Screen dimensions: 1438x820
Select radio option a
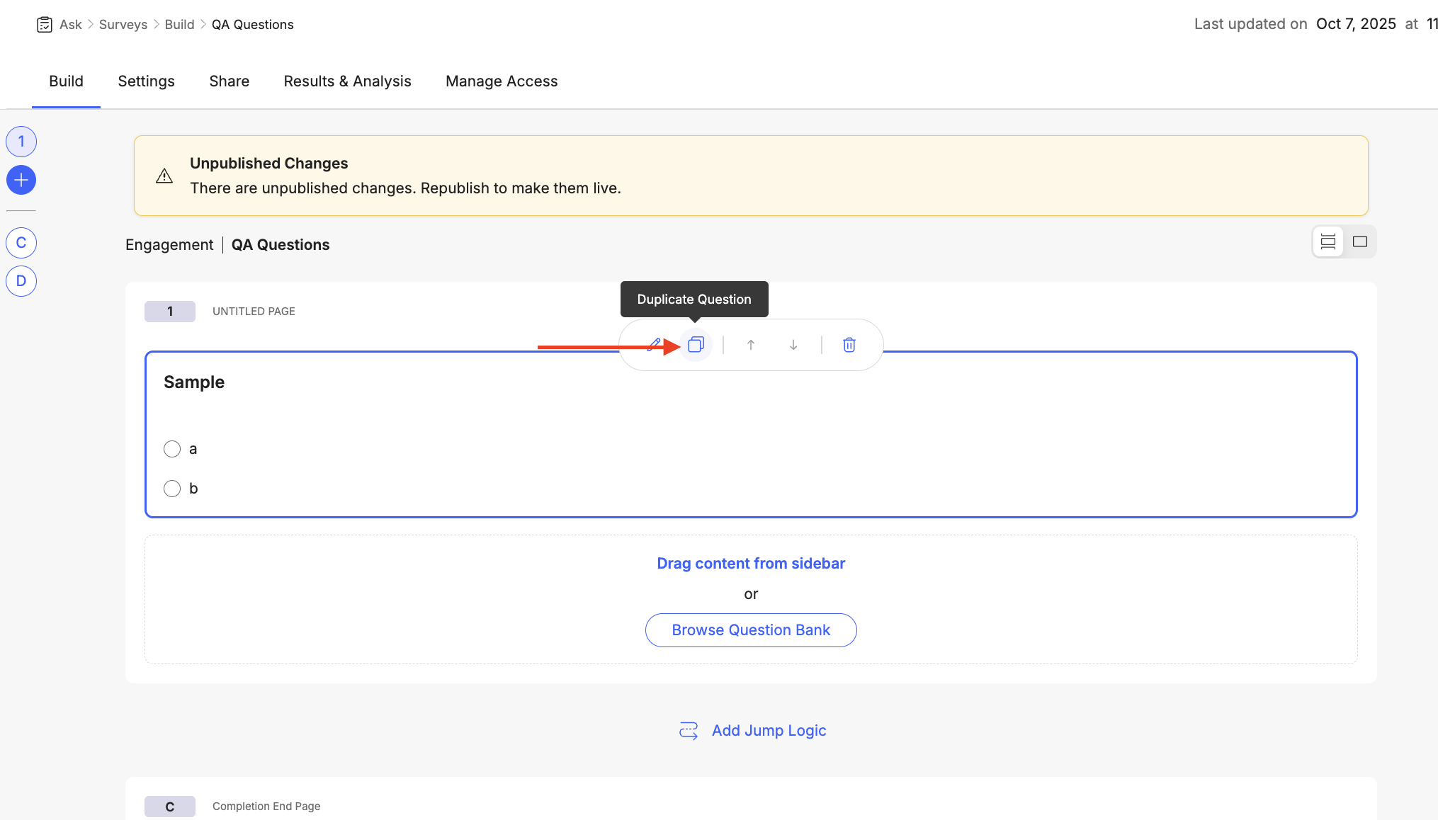(172, 449)
